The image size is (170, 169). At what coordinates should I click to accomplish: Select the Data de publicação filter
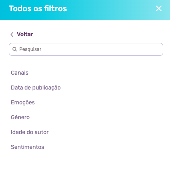click(x=36, y=88)
